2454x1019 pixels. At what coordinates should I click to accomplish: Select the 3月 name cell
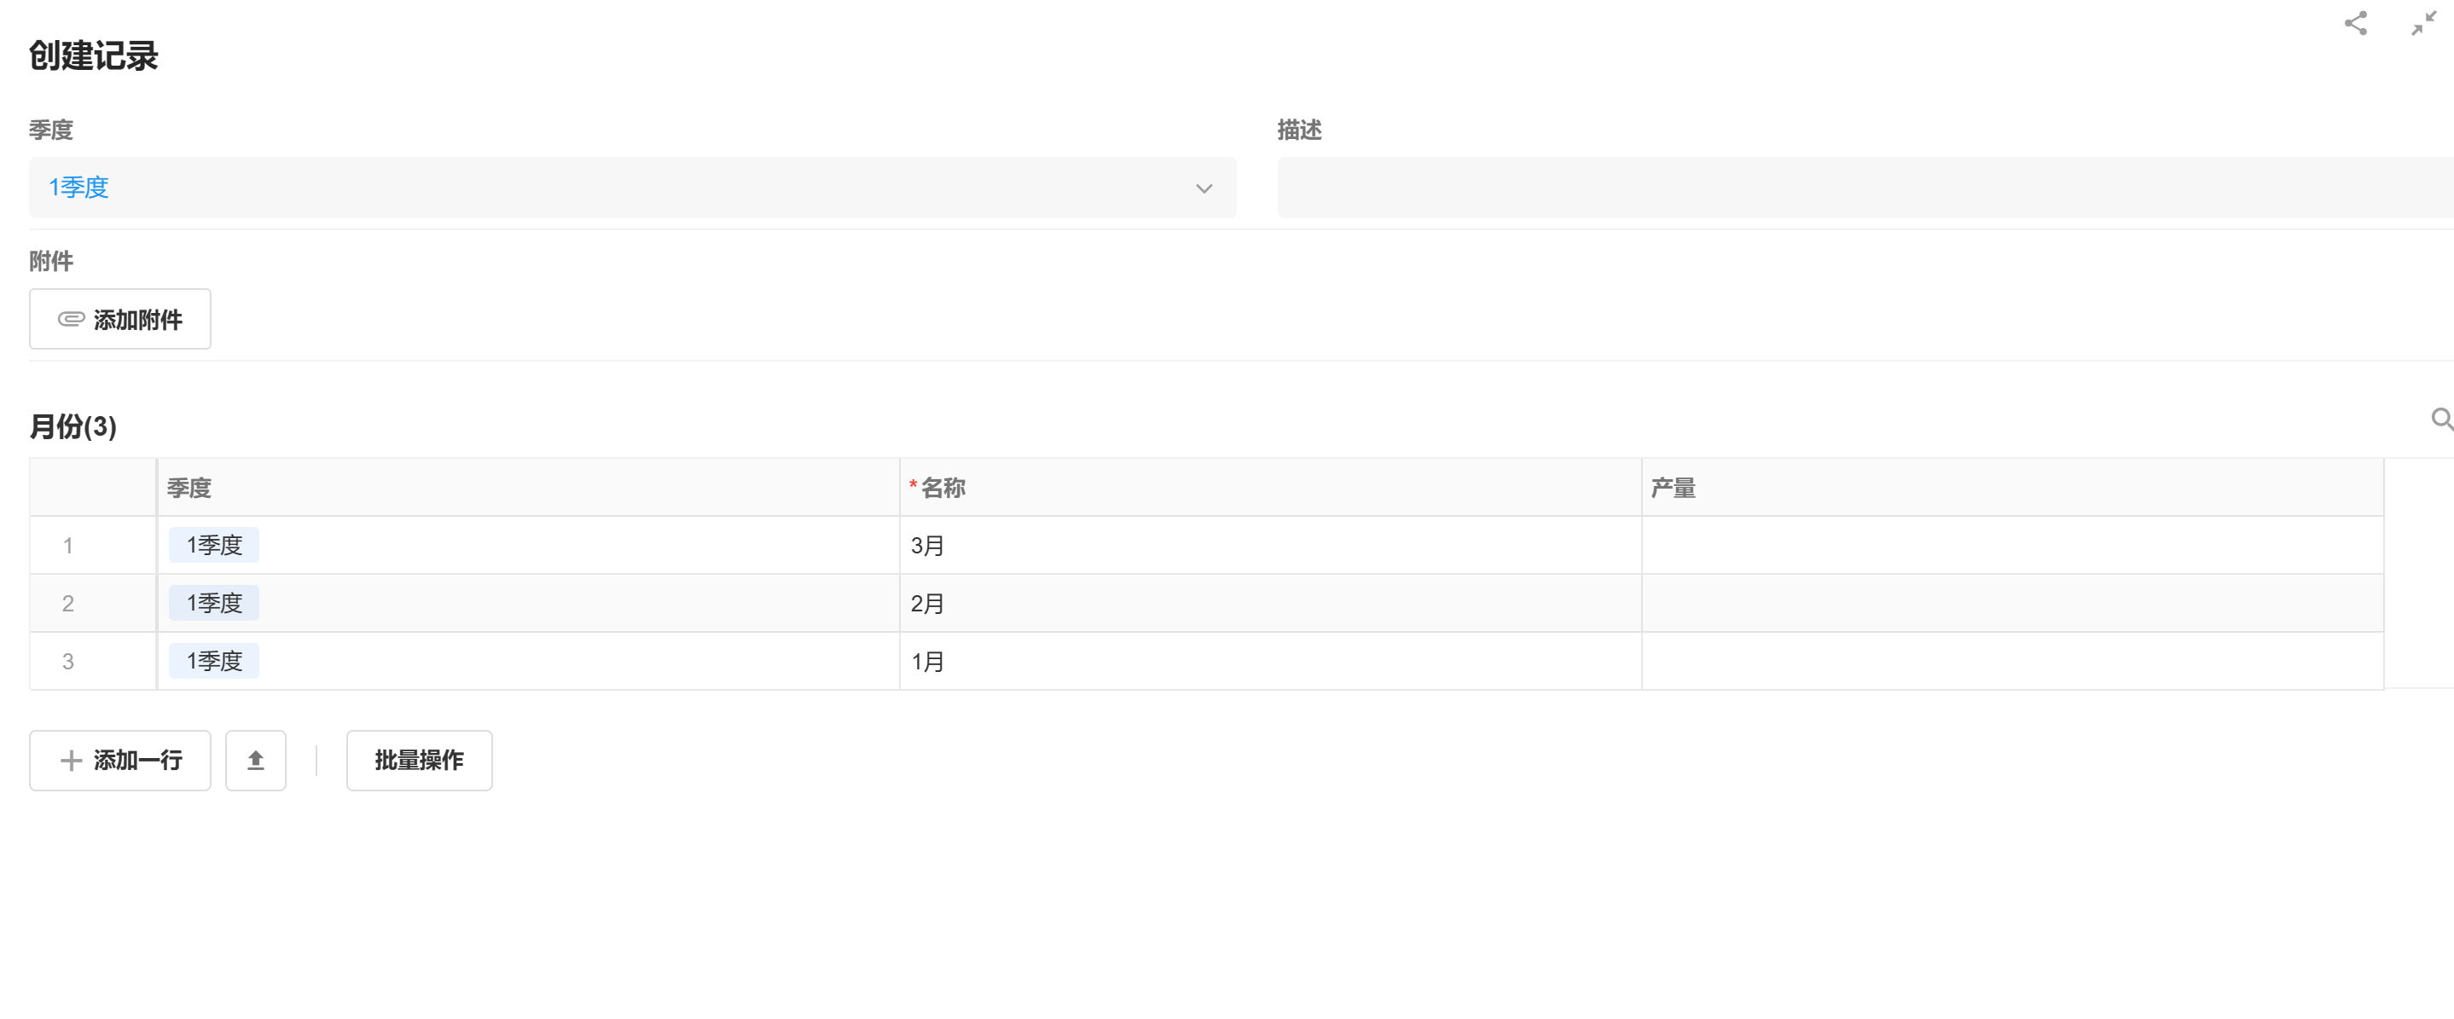[x=1269, y=546]
